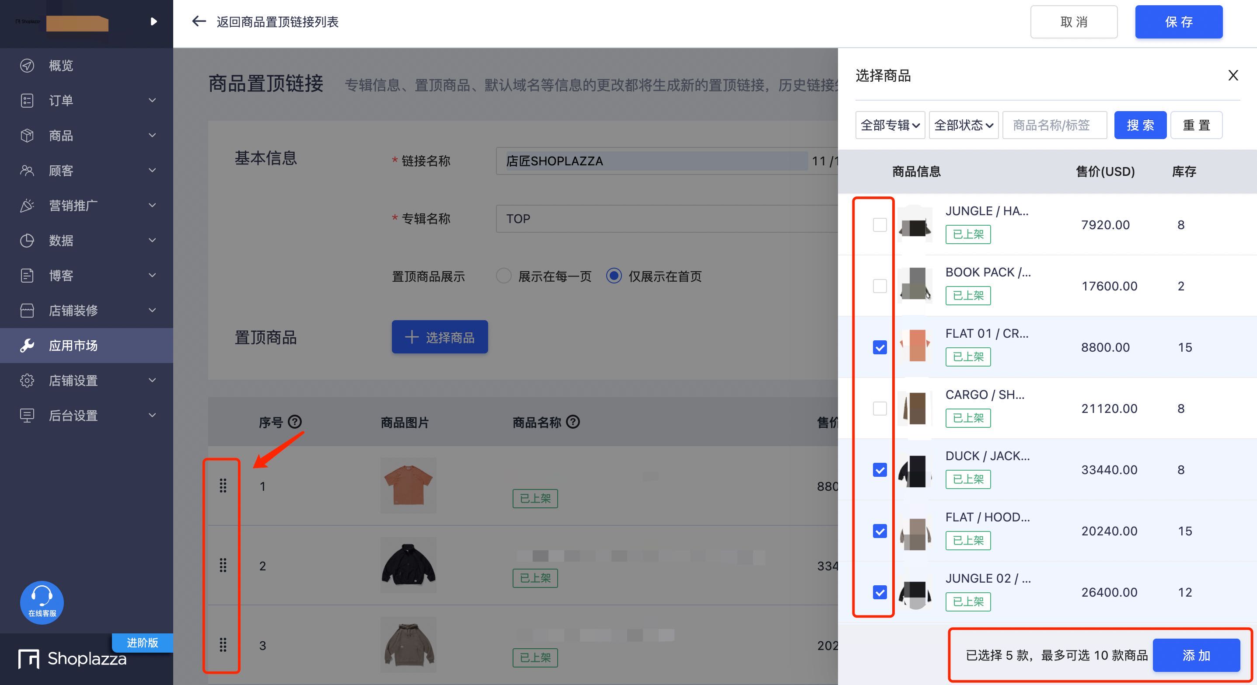
Task: Toggle the FLAT 01 / CR... product selection
Action: click(880, 347)
